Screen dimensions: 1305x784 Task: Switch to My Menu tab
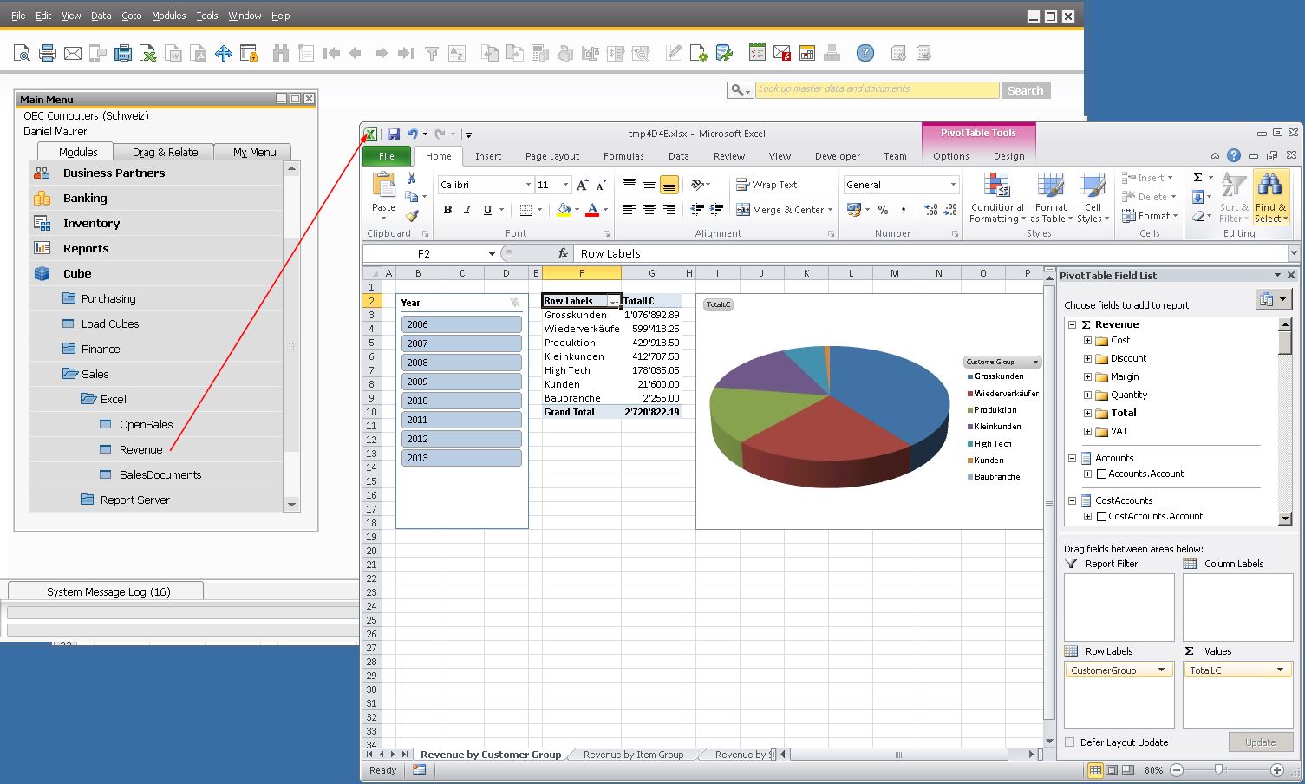(254, 152)
